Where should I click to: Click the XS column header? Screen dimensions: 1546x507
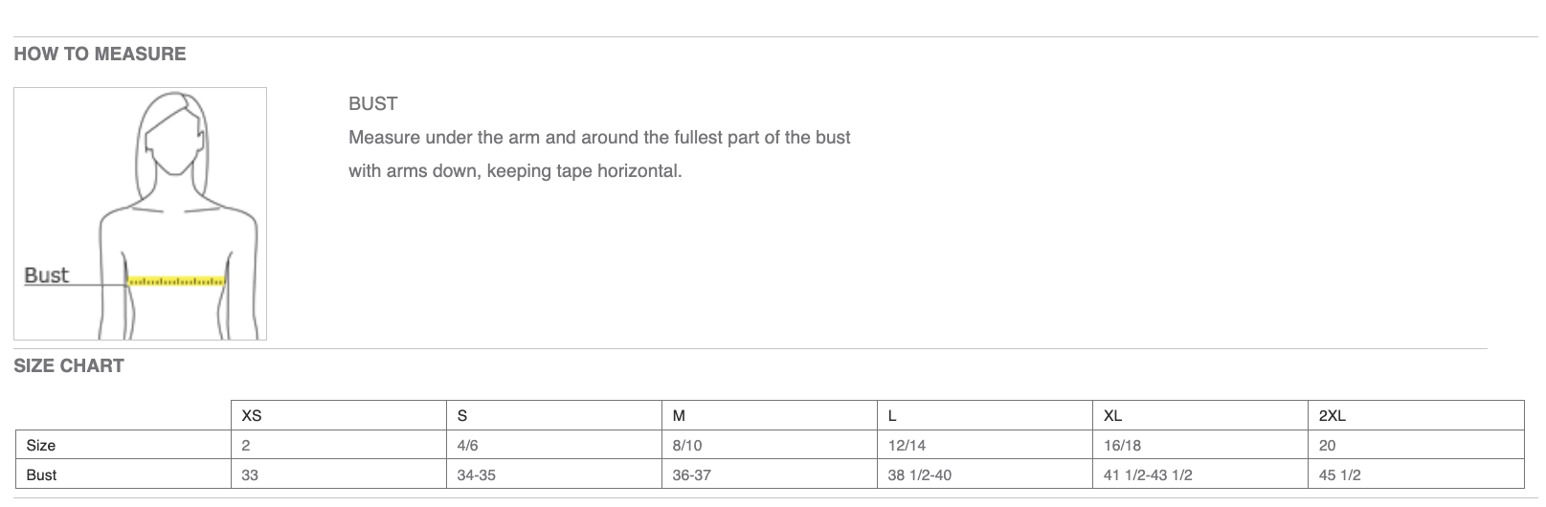[252, 416]
